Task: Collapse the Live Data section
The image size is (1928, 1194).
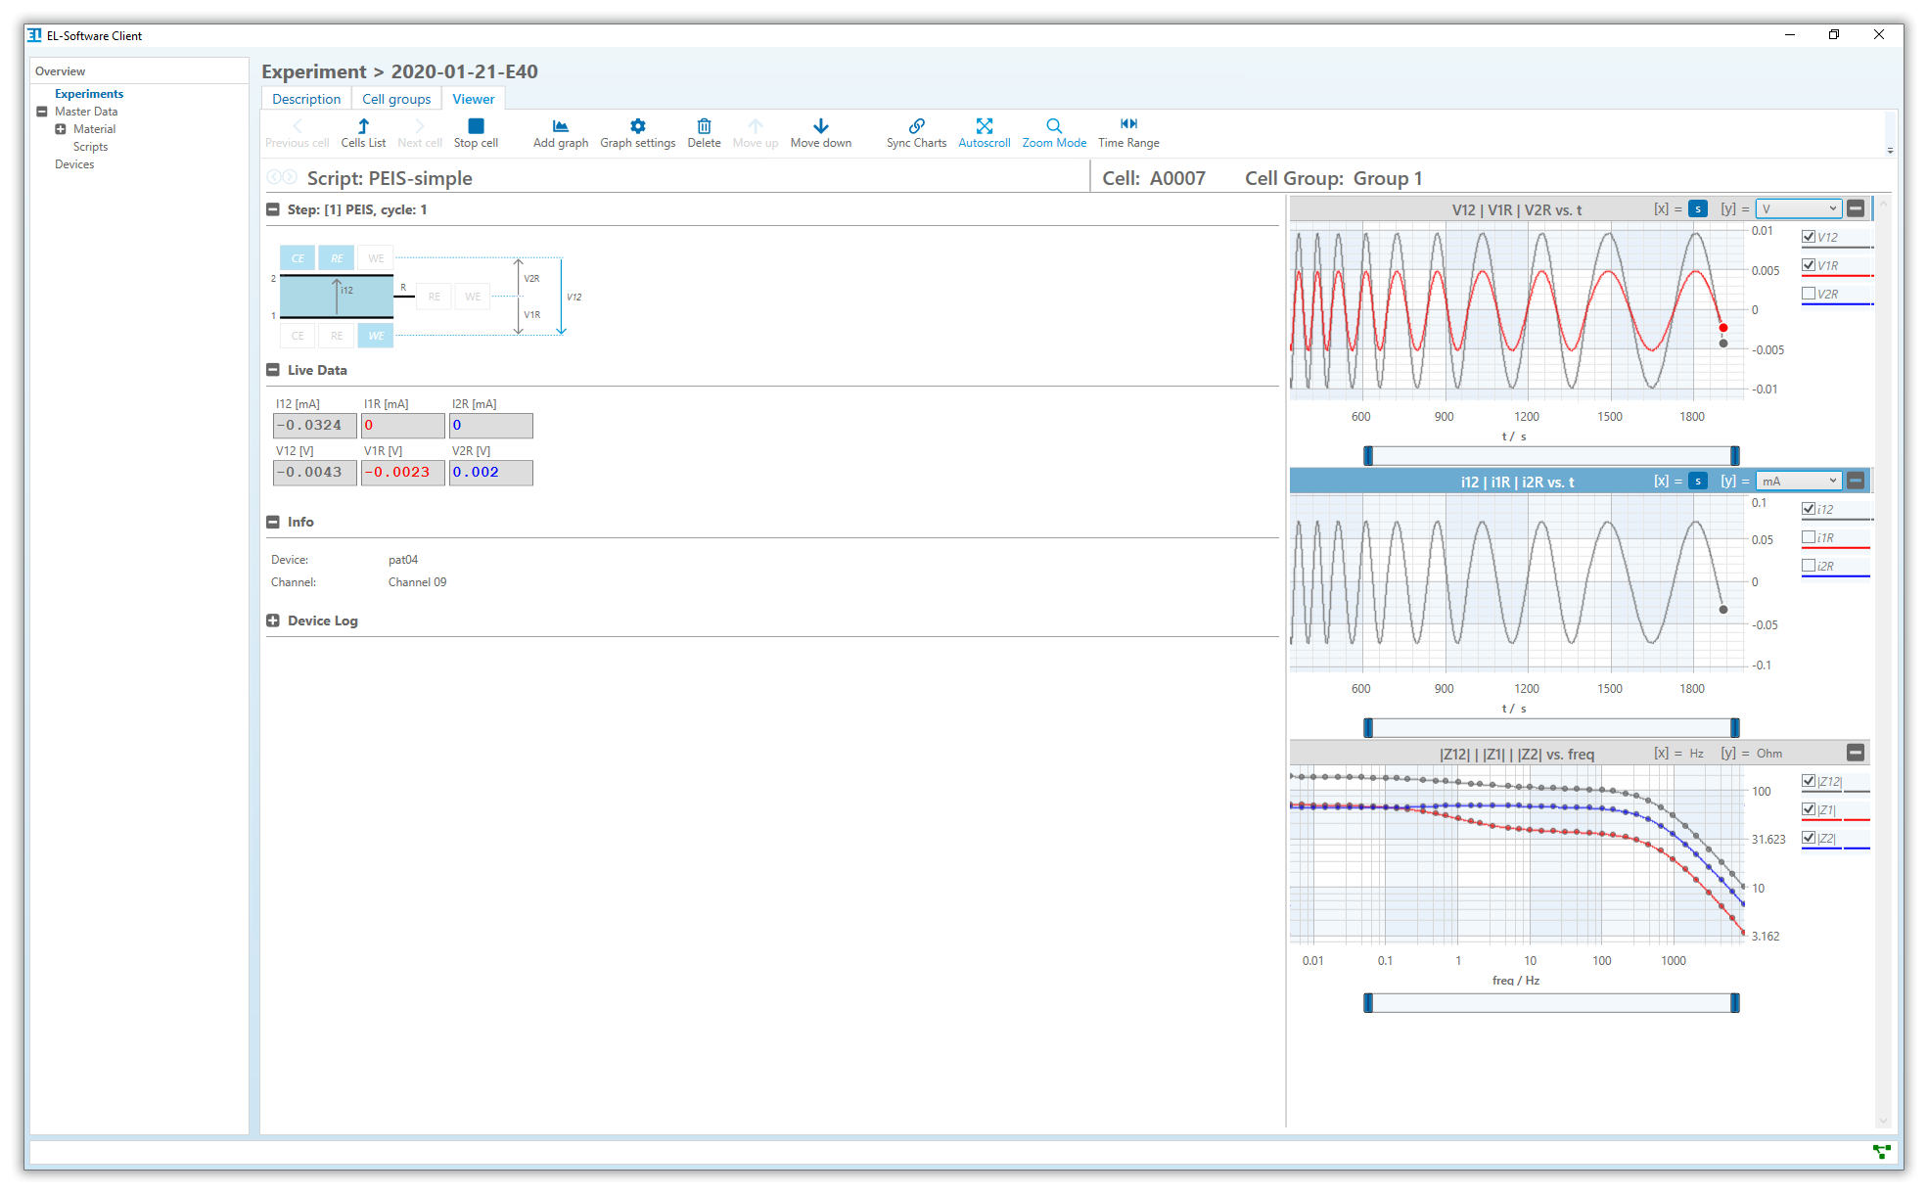Action: point(273,370)
